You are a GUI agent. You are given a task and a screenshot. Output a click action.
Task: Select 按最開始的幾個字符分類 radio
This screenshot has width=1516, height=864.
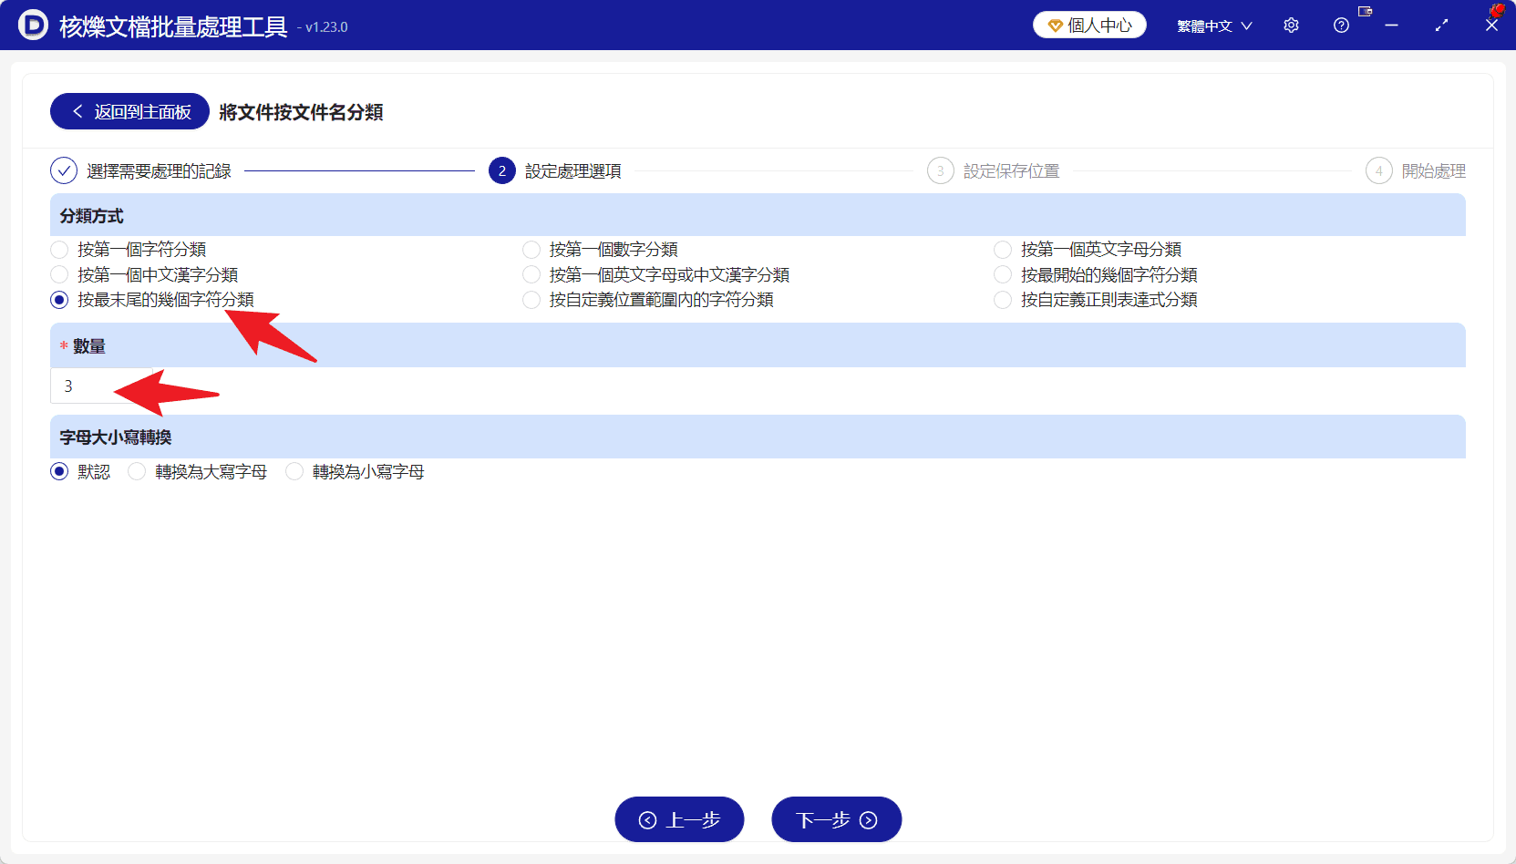click(x=1003, y=274)
